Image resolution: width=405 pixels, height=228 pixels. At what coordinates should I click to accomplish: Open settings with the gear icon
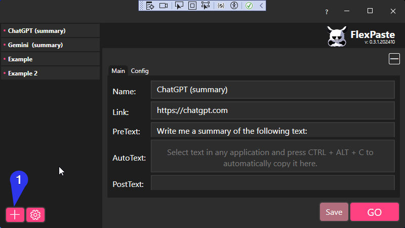pos(35,215)
